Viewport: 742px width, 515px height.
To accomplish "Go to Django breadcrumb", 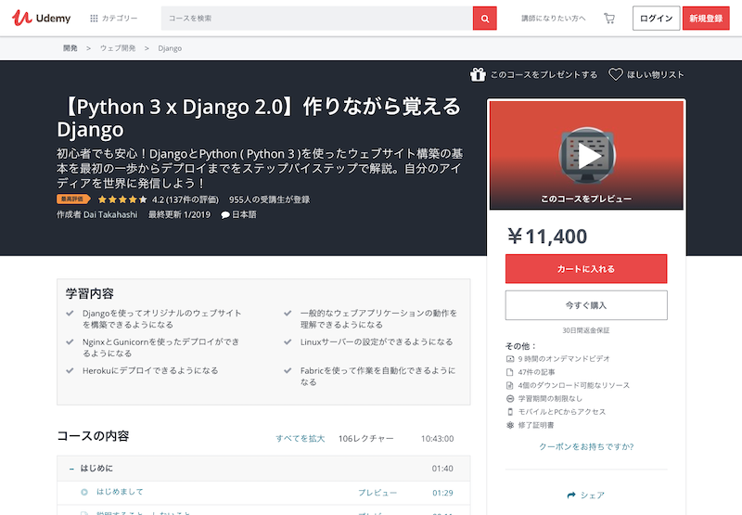I will pos(170,48).
